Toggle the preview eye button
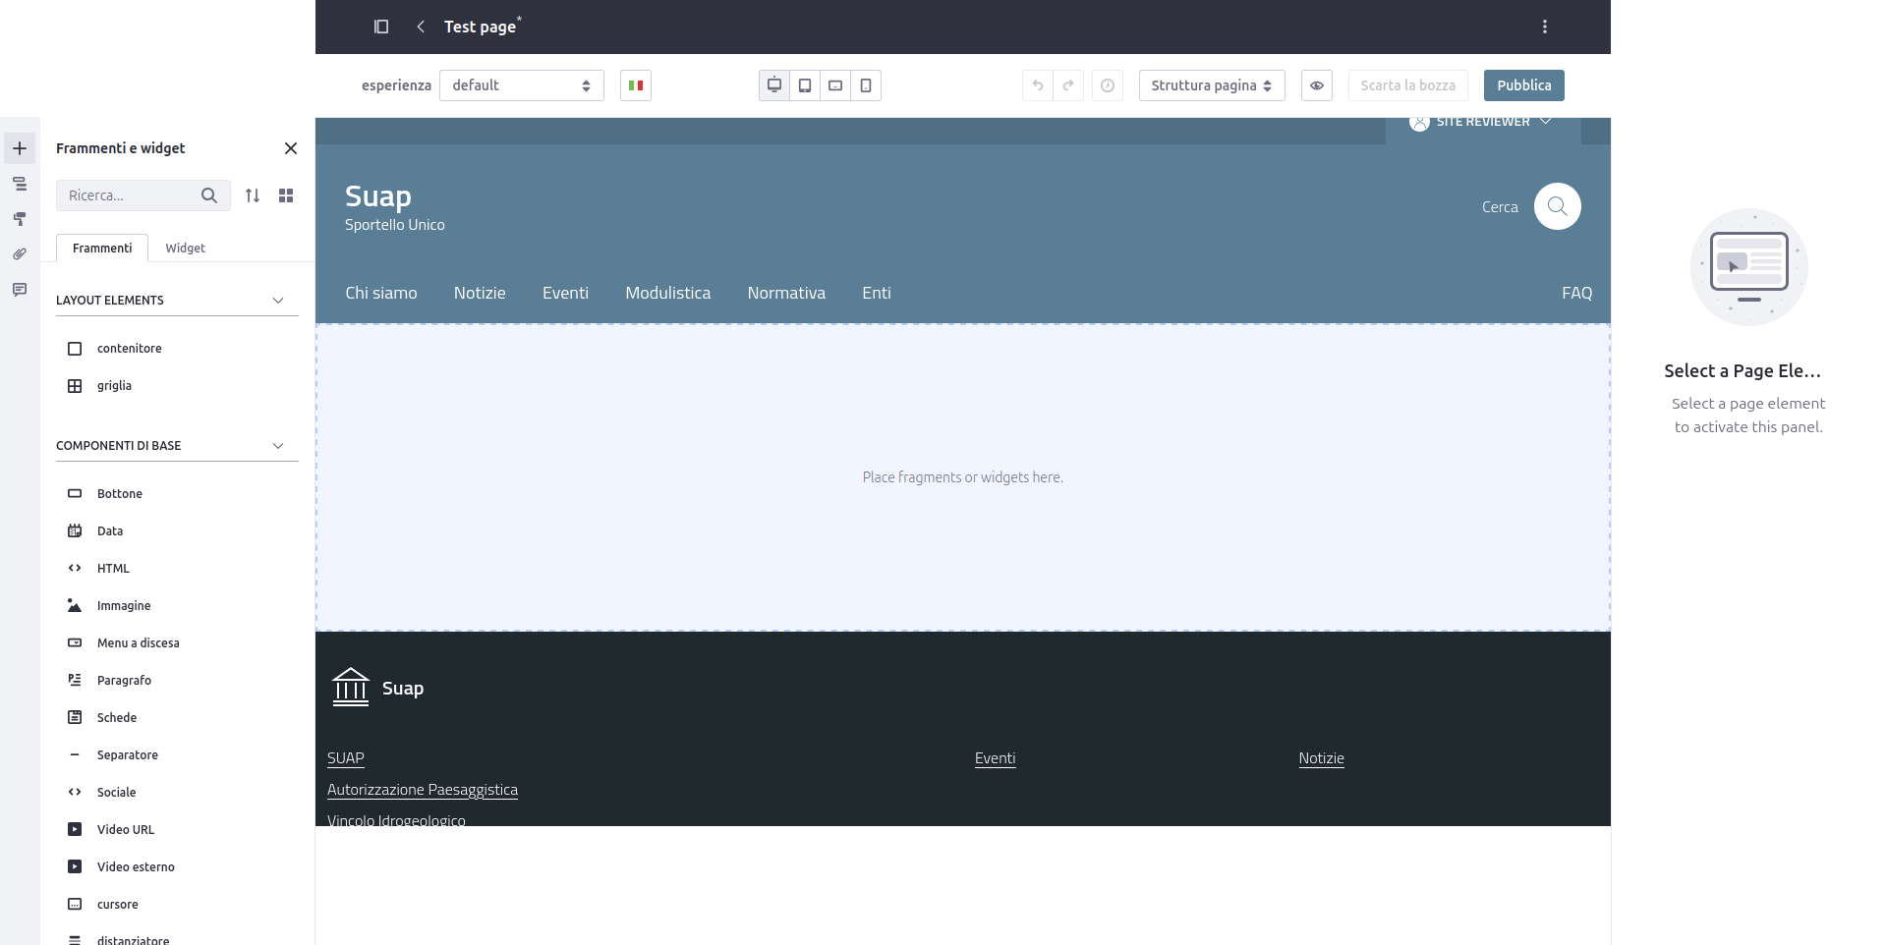The height and width of the screenshot is (945, 1886). (x=1317, y=85)
